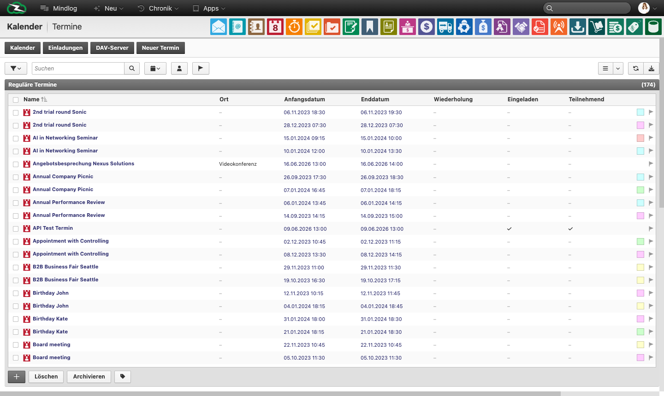
Task: Open the green coins stack icon
Action: [x=616, y=27]
